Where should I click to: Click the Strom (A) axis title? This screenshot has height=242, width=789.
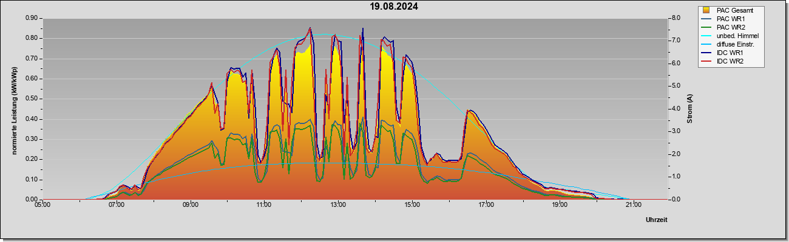[690, 109]
